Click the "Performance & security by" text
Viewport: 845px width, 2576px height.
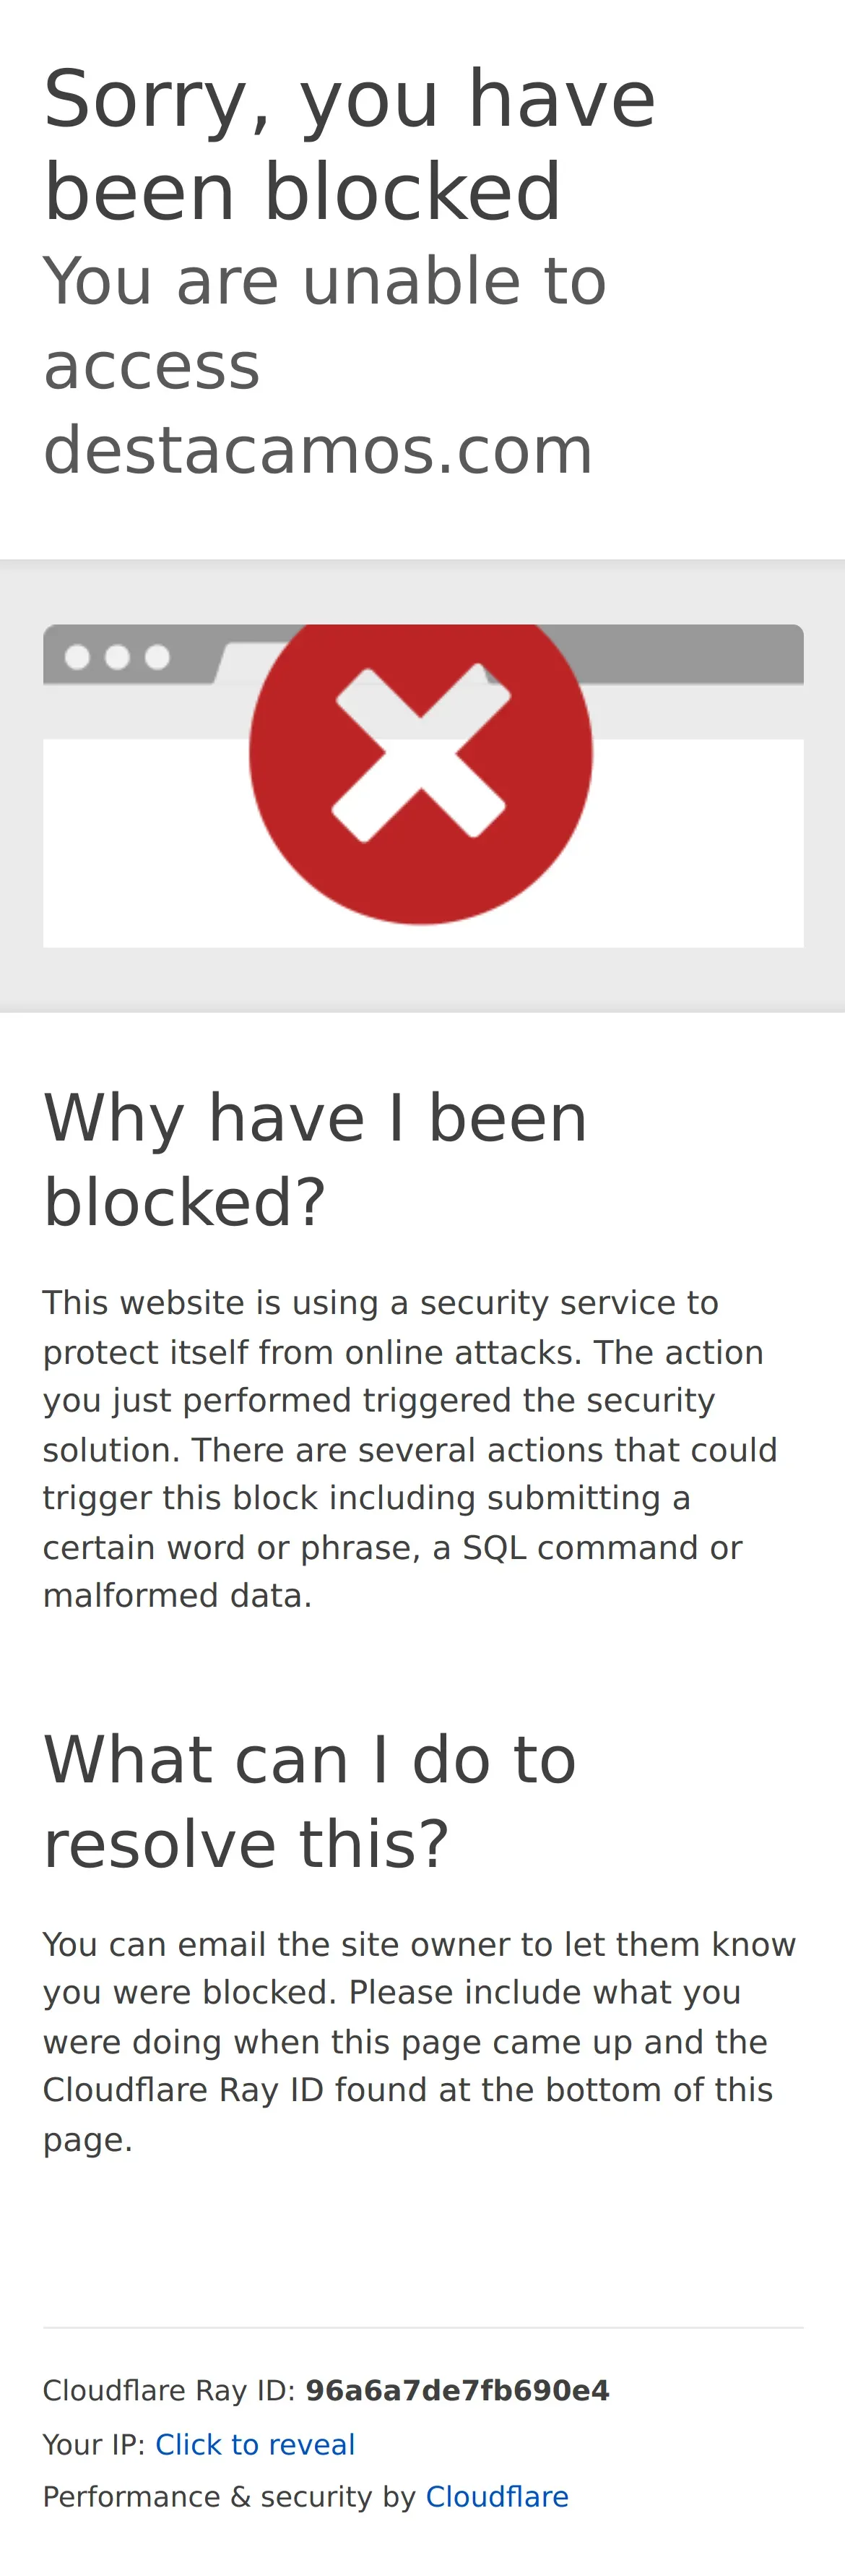point(229,2497)
